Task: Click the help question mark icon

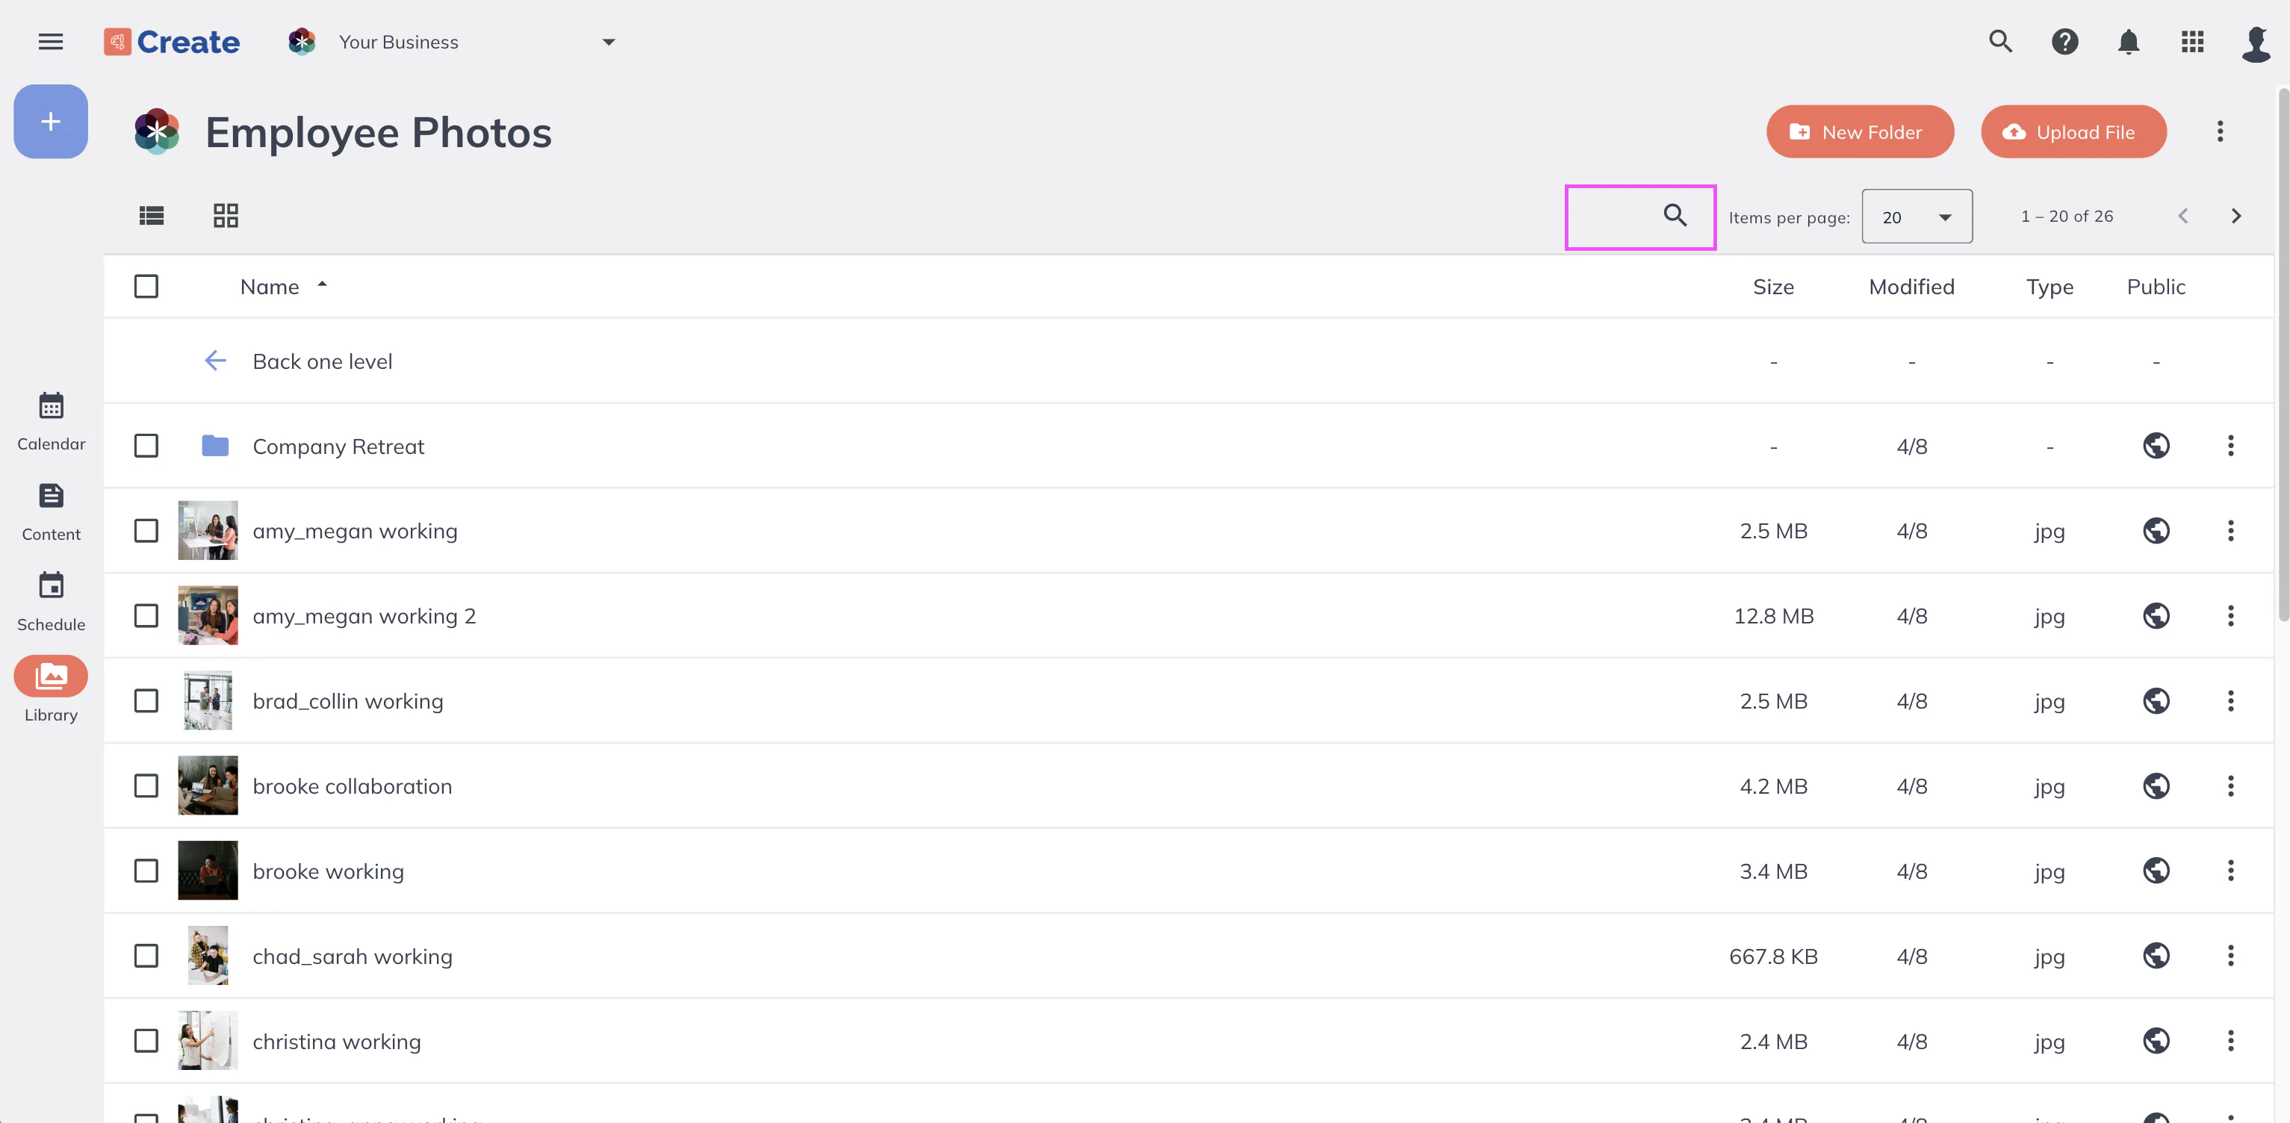Action: coord(2064,42)
